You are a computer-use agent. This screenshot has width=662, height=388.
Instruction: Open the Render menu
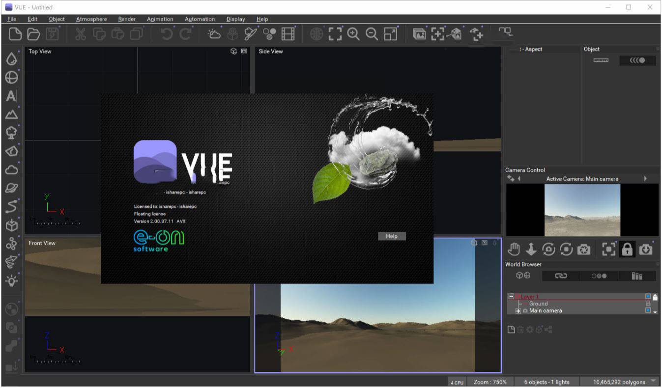coord(127,19)
